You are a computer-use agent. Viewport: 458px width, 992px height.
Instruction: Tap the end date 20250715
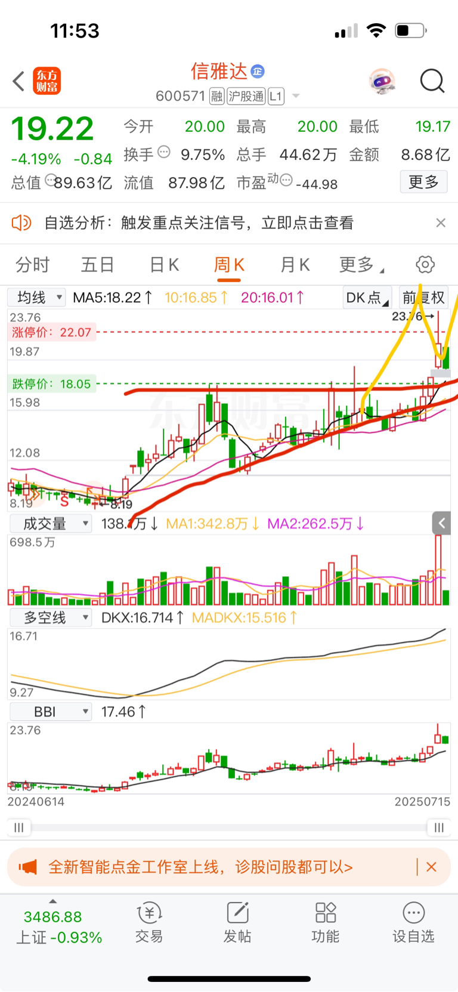[x=422, y=802]
